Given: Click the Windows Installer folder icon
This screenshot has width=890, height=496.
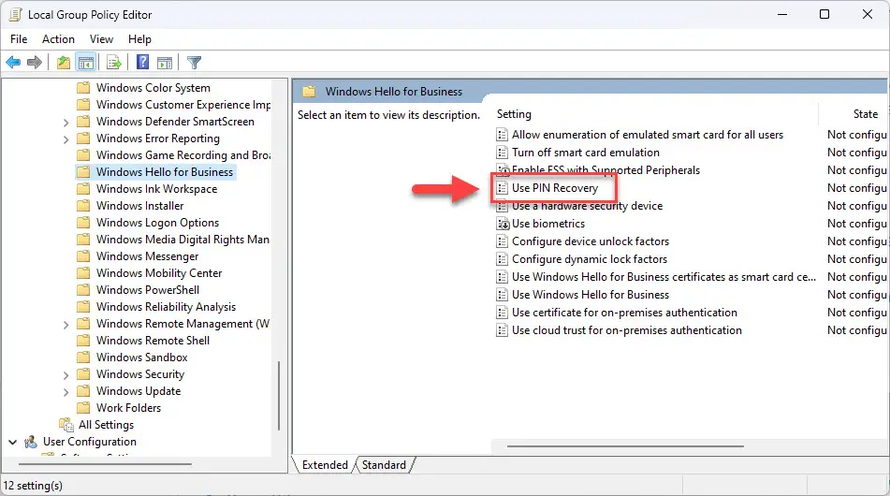Looking at the screenshot, I should pyautogui.click(x=83, y=206).
